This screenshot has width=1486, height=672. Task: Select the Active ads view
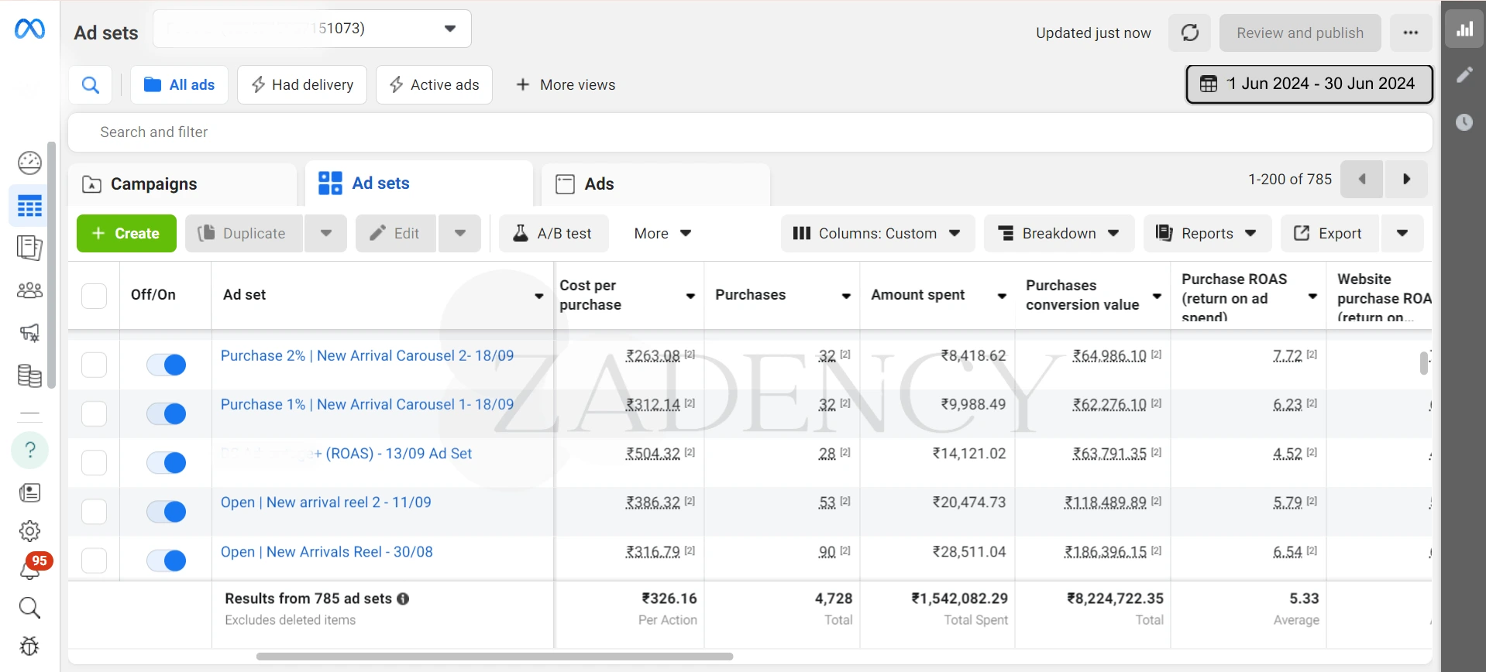point(434,84)
